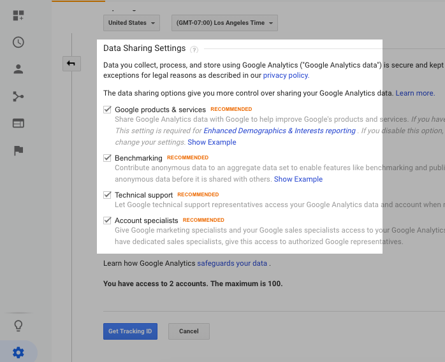This screenshot has height=362, width=445.
Task: Uncheck Google products & services checkbox
Action: click(x=107, y=110)
